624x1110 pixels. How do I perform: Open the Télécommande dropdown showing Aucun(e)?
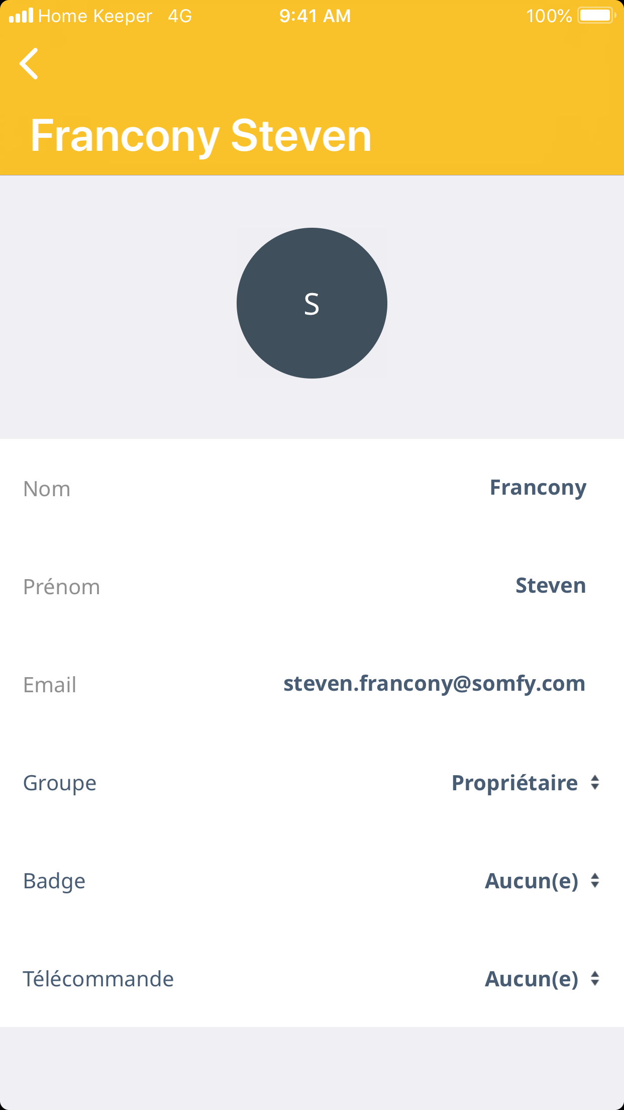532,979
